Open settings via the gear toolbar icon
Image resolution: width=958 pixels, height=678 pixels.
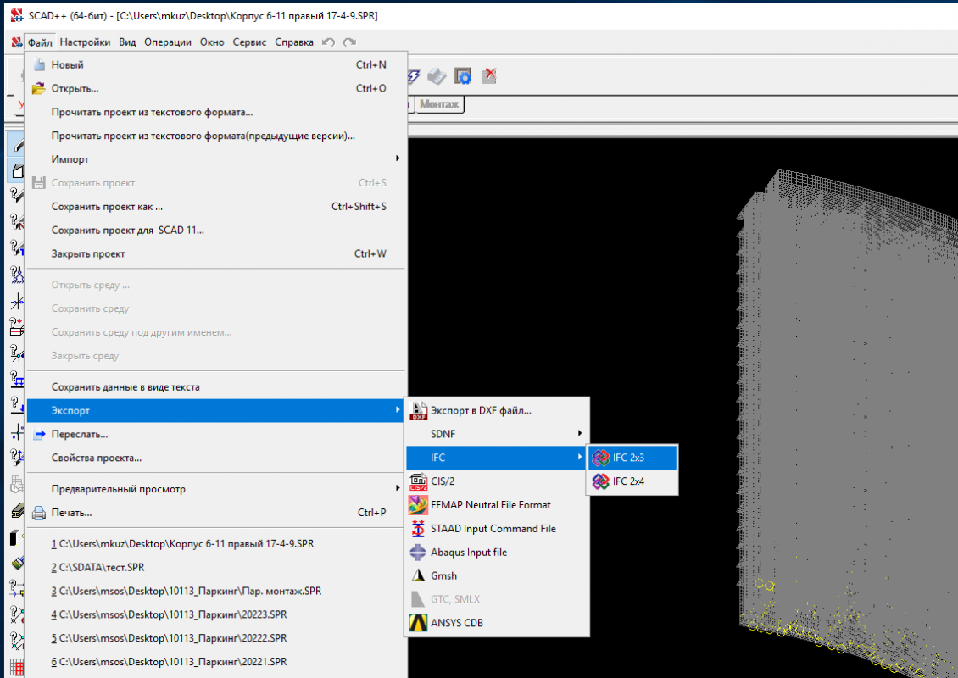463,75
